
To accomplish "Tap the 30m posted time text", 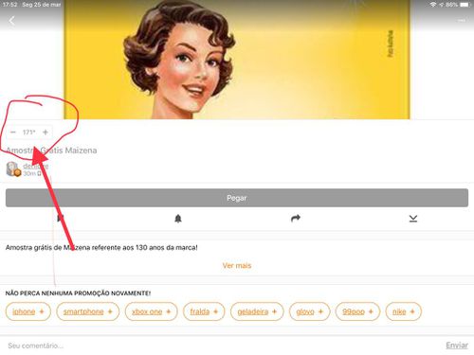I will click(29, 173).
